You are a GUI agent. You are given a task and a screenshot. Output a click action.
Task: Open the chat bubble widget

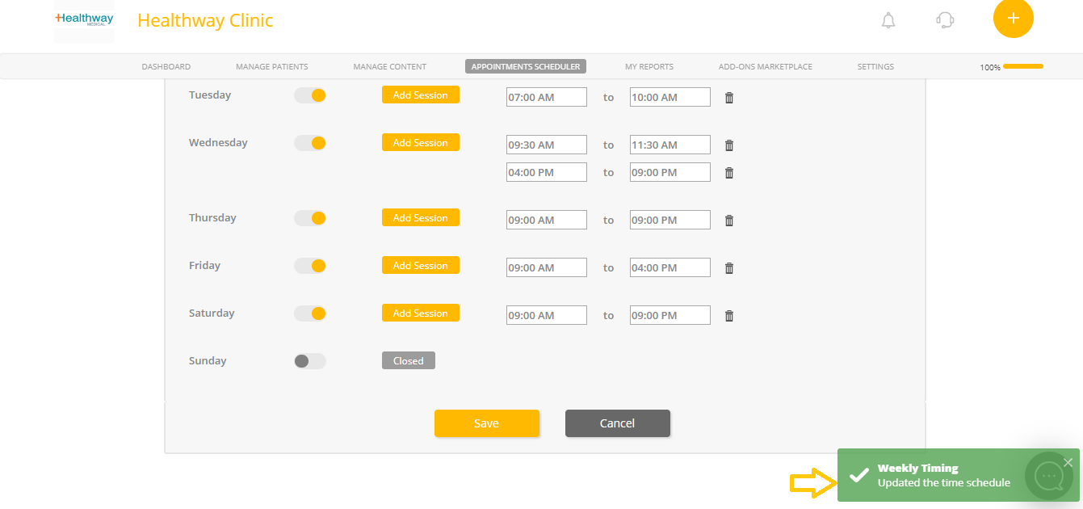(1049, 477)
